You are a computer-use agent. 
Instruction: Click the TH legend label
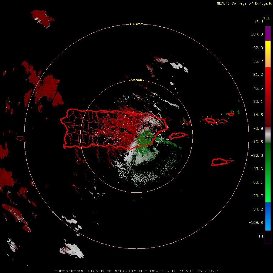[x=261, y=236]
